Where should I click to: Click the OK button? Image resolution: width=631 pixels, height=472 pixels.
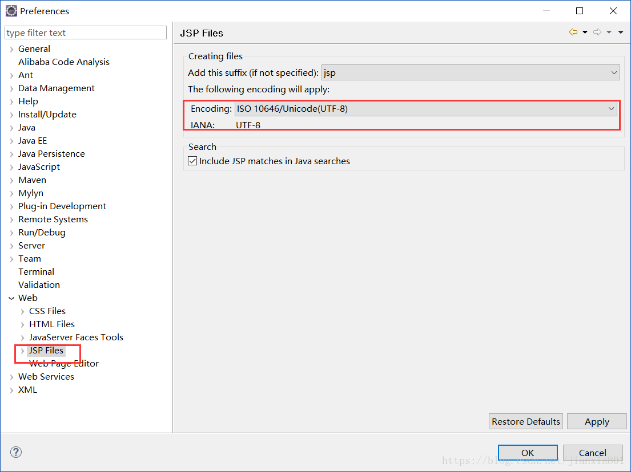(528, 453)
